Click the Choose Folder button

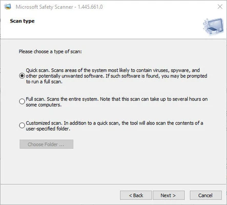pos(46,144)
